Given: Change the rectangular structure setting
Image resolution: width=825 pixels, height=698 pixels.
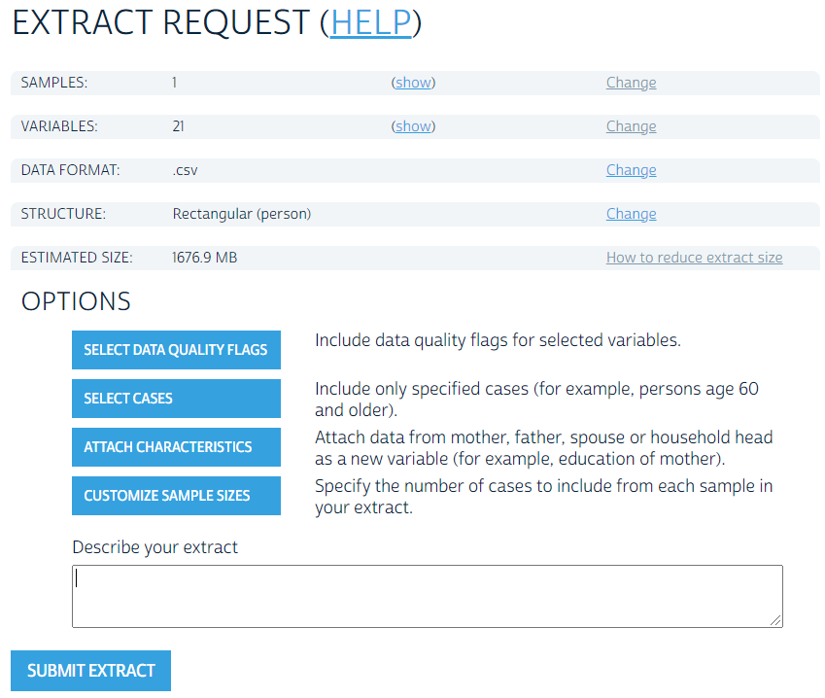Looking at the screenshot, I should tap(631, 214).
